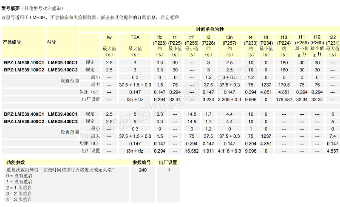
Task: Click the 180 value in the BPZ:LME39.100C2 row
Action: (284, 70)
